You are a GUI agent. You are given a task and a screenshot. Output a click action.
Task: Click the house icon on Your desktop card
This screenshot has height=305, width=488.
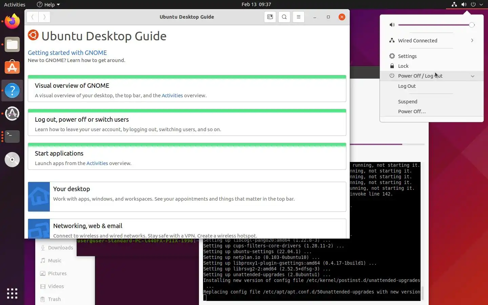click(x=39, y=197)
